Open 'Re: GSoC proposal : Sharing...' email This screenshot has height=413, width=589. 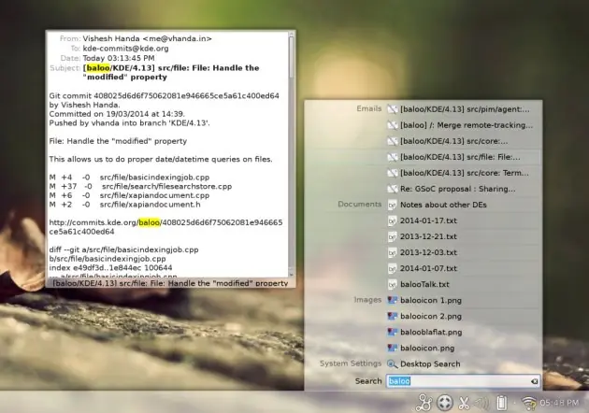click(x=457, y=189)
